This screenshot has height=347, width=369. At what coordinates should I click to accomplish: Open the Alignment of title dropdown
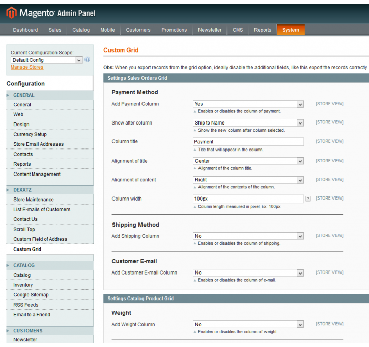click(248, 161)
